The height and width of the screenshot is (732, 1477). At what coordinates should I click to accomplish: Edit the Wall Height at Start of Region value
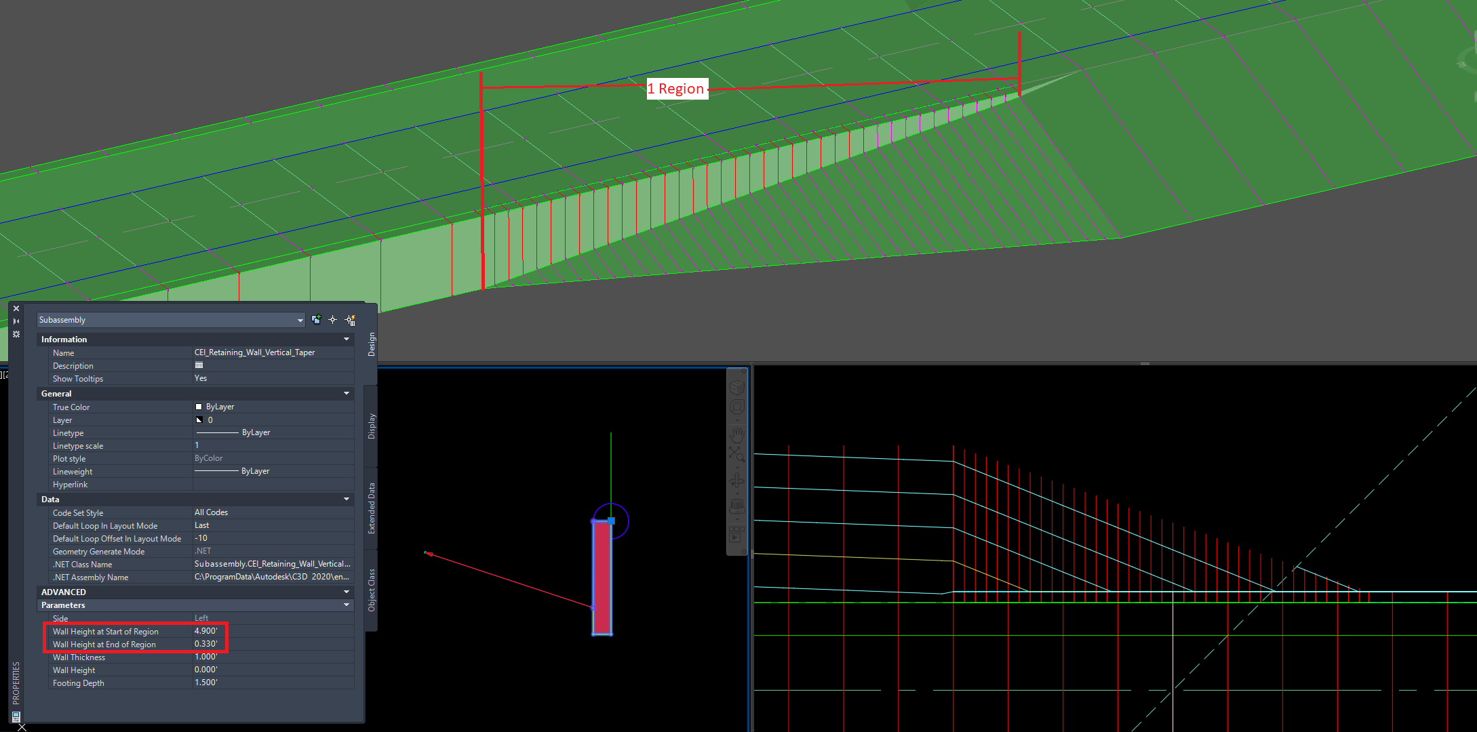point(205,631)
